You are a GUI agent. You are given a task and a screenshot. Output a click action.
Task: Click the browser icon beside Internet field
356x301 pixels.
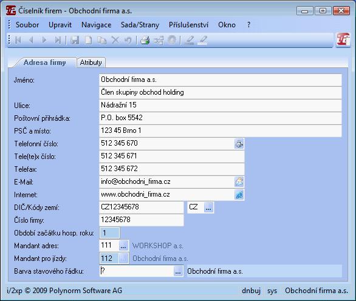pyautogui.click(x=239, y=195)
